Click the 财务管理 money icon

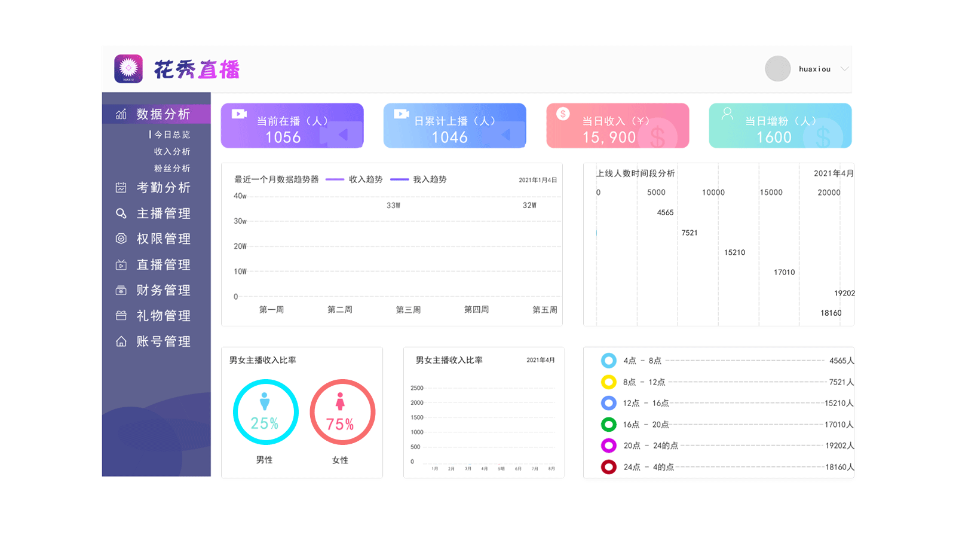click(x=121, y=290)
